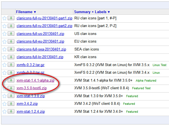The image size is (169, 128).
Task: Select summary 'XvmFS 0.3.2 (XVM Stat on Linux)'
Action: coord(112,65)
